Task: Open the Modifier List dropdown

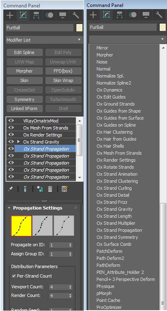Action: click(44, 40)
